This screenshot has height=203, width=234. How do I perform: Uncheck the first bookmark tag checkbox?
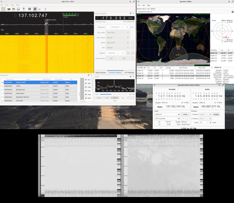coord(86,80)
